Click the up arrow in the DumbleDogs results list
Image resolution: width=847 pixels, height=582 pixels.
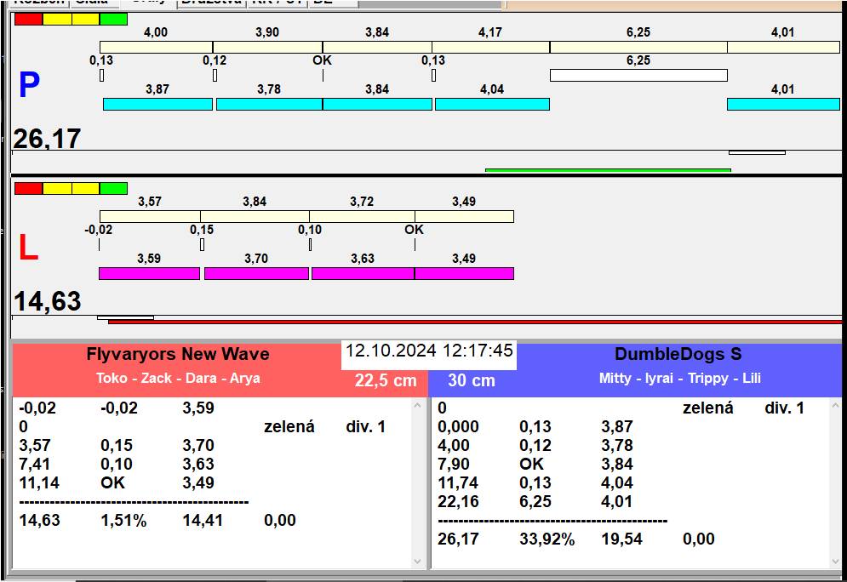click(x=836, y=405)
